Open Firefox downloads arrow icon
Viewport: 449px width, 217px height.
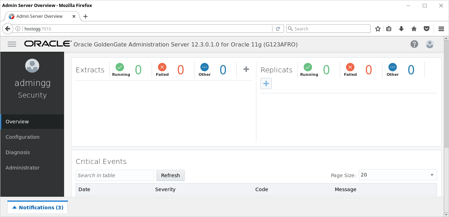coord(401,29)
